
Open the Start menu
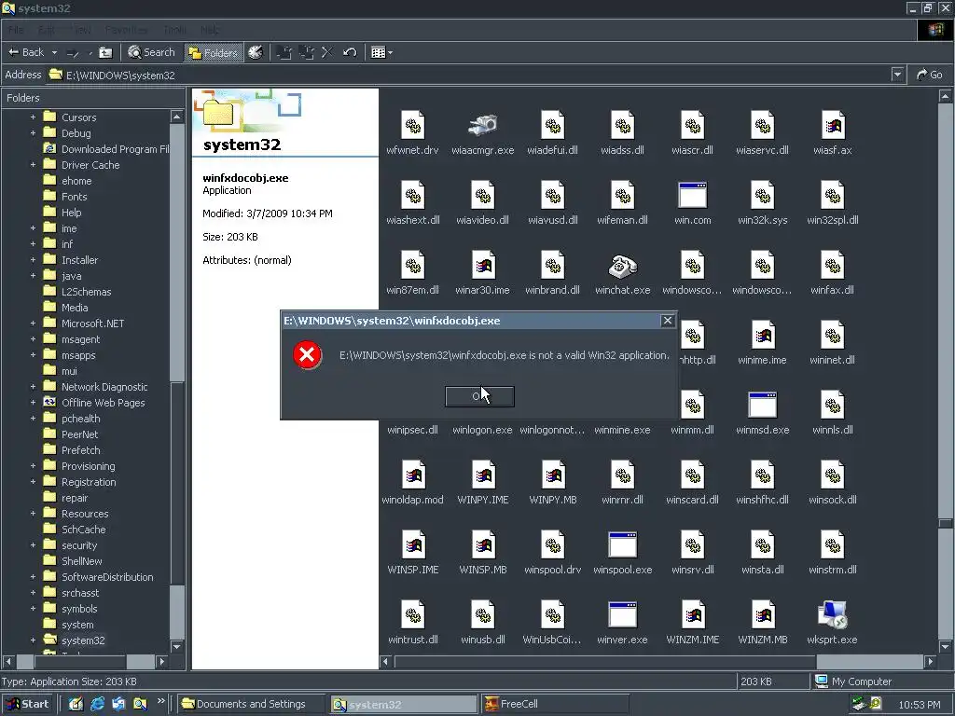click(27, 704)
